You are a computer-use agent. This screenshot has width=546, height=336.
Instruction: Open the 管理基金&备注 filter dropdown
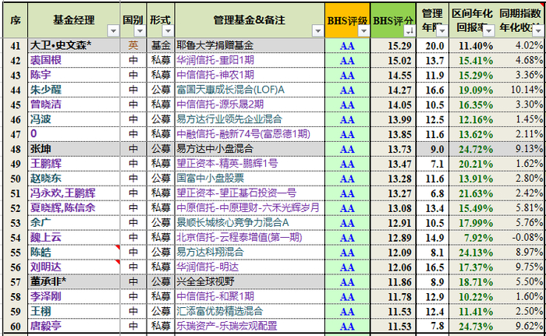pos(317,31)
